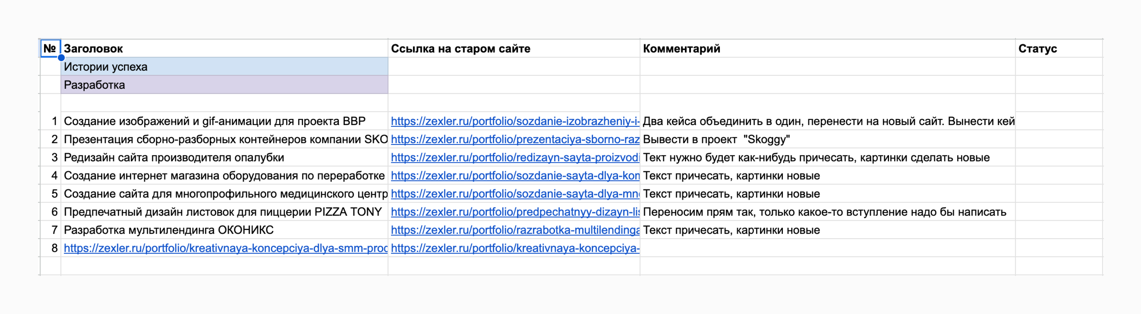1141x314 pixels.
Task: Select the comment starting with Переносим прям так
Action: pos(824,212)
